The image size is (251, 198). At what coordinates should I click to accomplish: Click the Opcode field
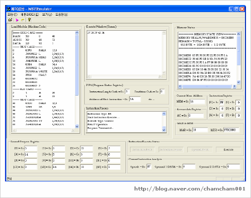pyautogui.click(x=149, y=167)
